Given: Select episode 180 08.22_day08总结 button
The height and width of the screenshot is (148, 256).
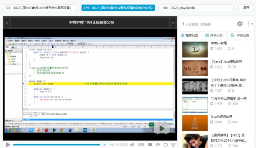Looking at the screenshot, I should pyautogui.click(x=197, y=8).
